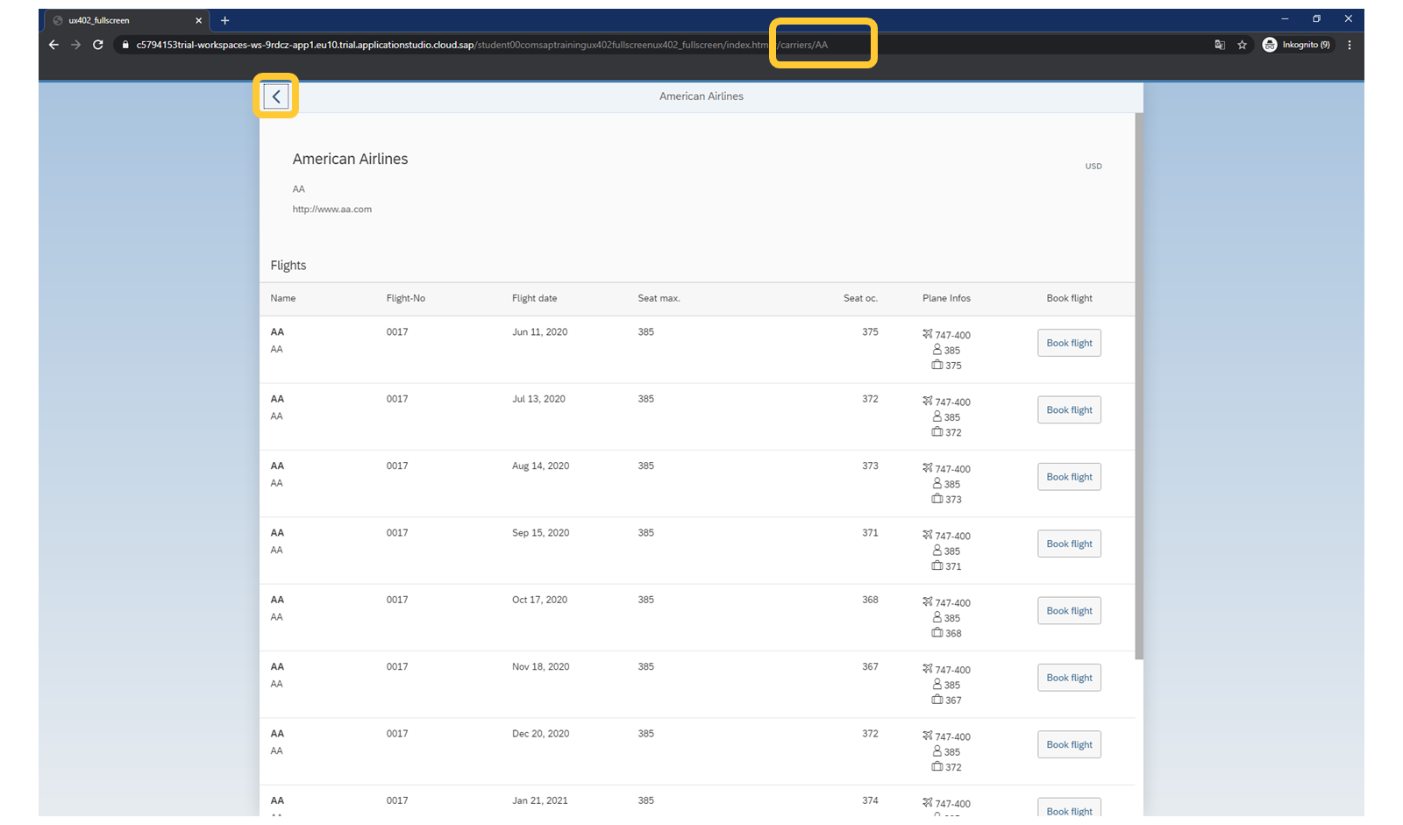This screenshot has width=1403, height=825.
Task: Click the Seat max. column header
Action: [x=659, y=298]
